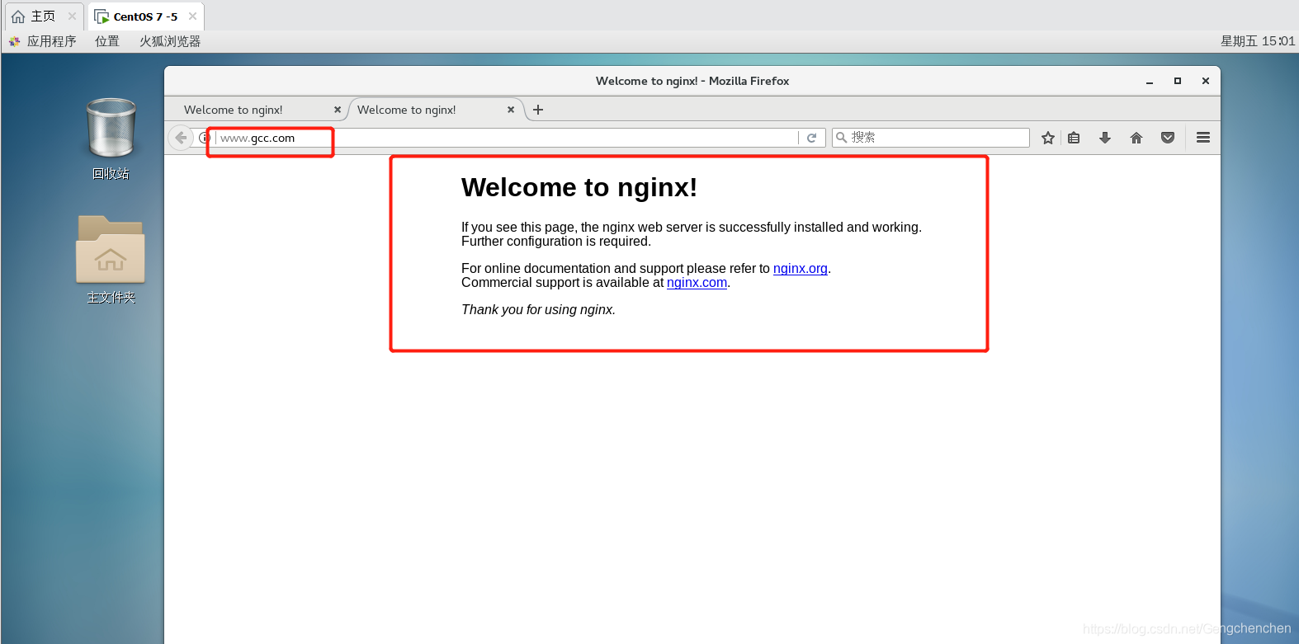The width and height of the screenshot is (1299, 644).
Task: Switch to first Welcome to nginx tab
Action: (x=256, y=110)
